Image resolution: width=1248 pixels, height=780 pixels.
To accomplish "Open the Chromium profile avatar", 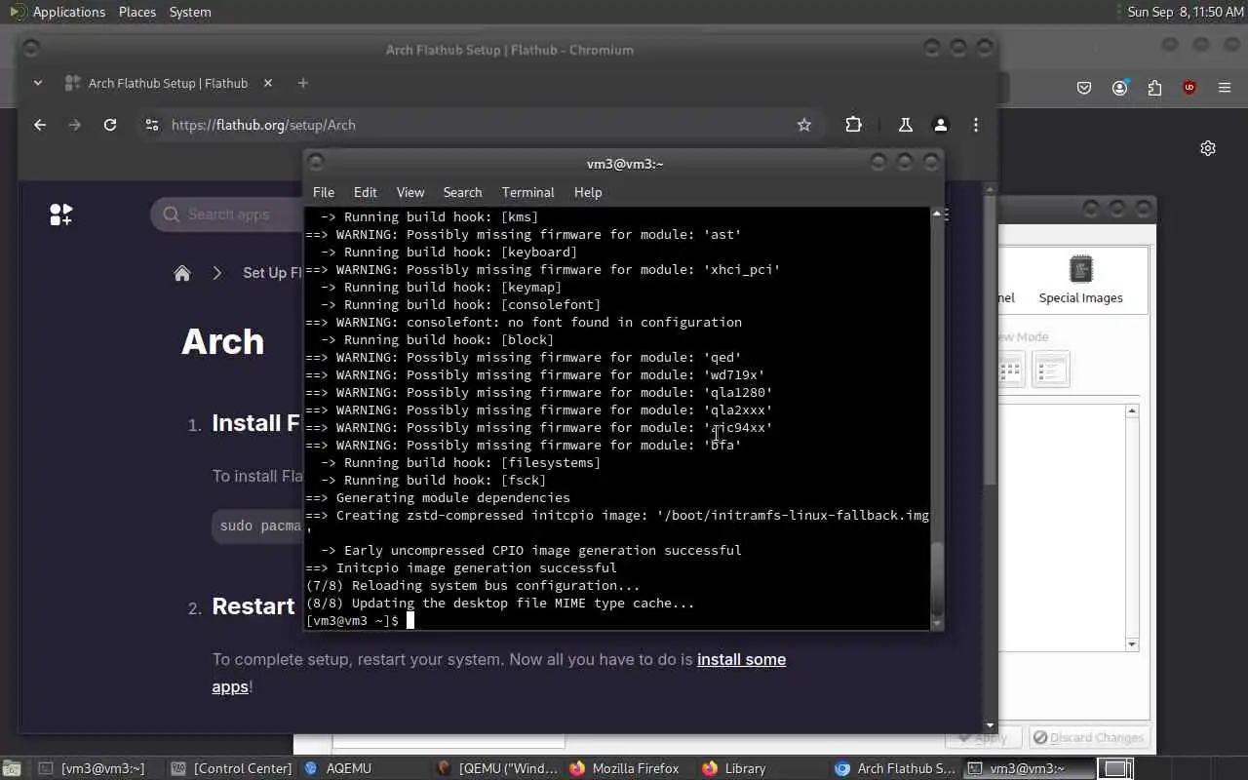I will click(941, 125).
